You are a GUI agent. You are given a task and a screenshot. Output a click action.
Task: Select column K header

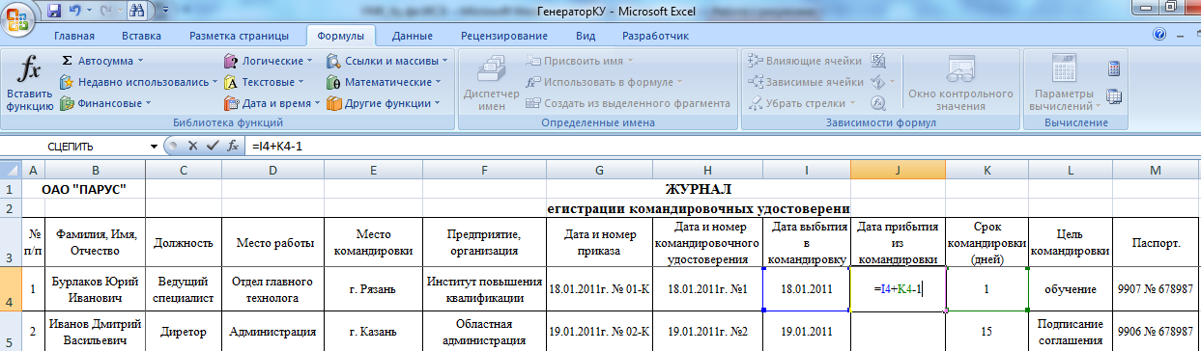(987, 171)
